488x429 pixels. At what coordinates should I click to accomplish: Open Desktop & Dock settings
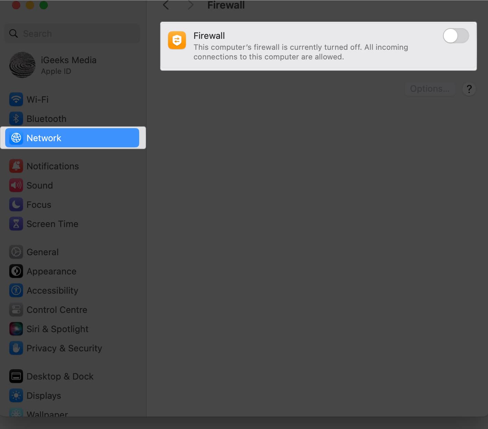pos(72,376)
